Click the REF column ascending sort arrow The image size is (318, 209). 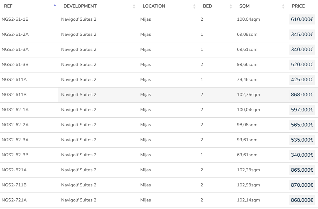(55, 5)
